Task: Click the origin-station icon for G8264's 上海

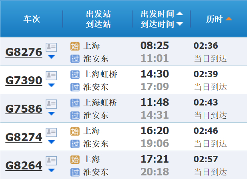Action: (75, 159)
